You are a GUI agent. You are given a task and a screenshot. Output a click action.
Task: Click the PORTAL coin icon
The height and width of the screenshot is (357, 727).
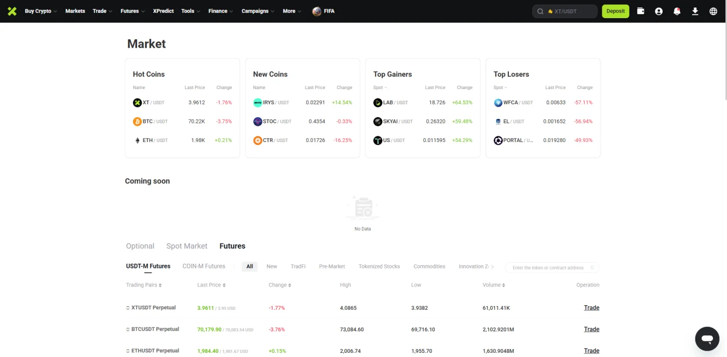[x=498, y=140]
